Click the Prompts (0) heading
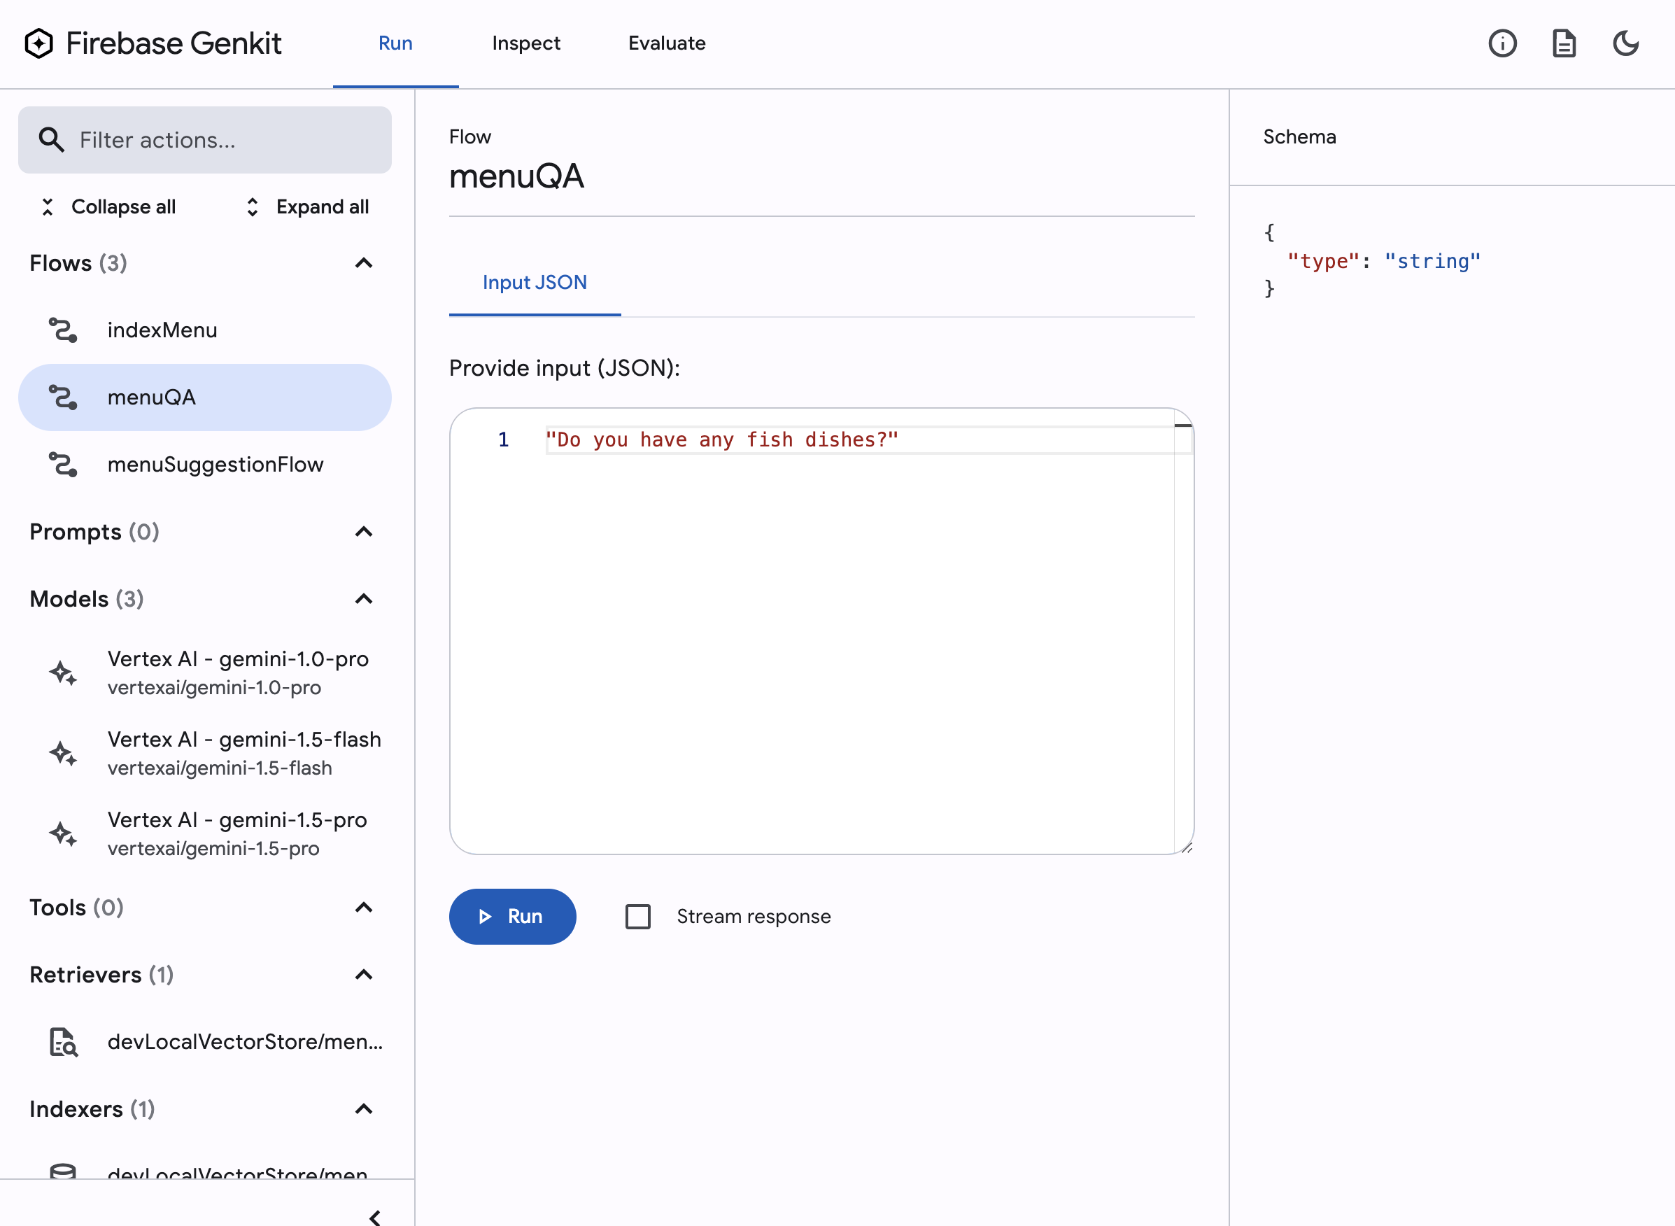 (x=94, y=531)
